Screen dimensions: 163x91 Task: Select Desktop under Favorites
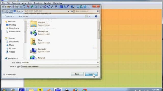[x=13, y=25]
